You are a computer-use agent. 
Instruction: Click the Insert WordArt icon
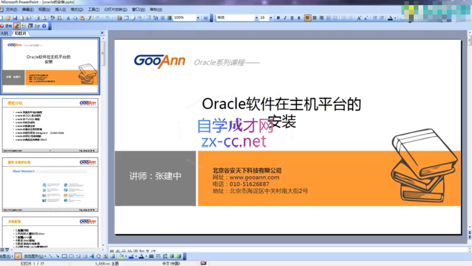[92, 256]
